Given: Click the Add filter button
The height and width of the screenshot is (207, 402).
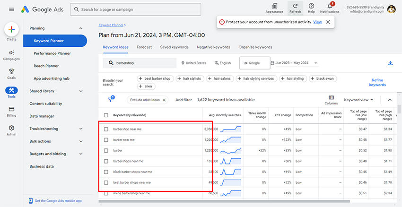Looking at the screenshot, I should [184, 100].
